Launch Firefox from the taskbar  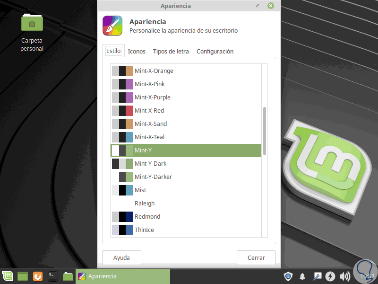[x=37, y=276]
